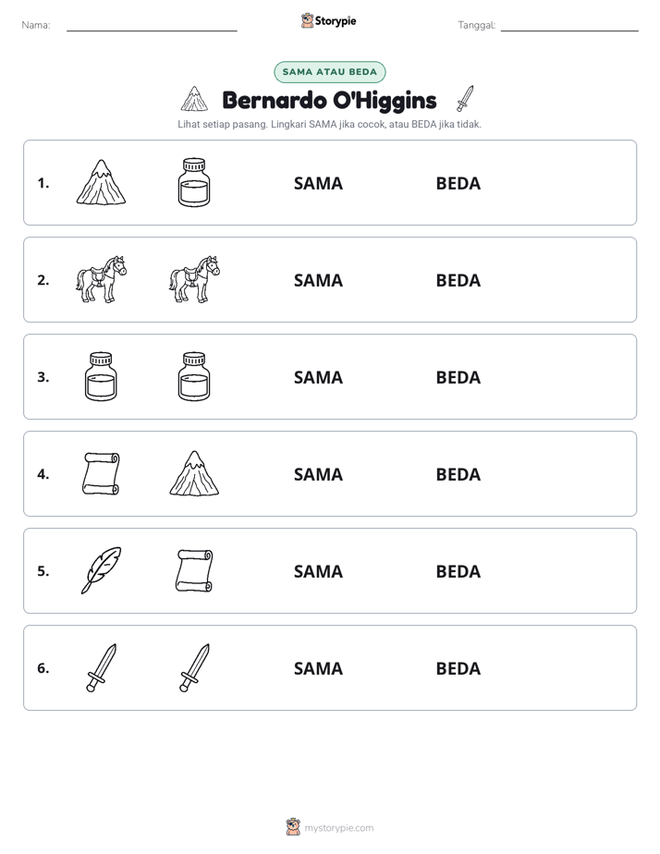
Task: Choose SAMA for row 3
Action: point(319,377)
